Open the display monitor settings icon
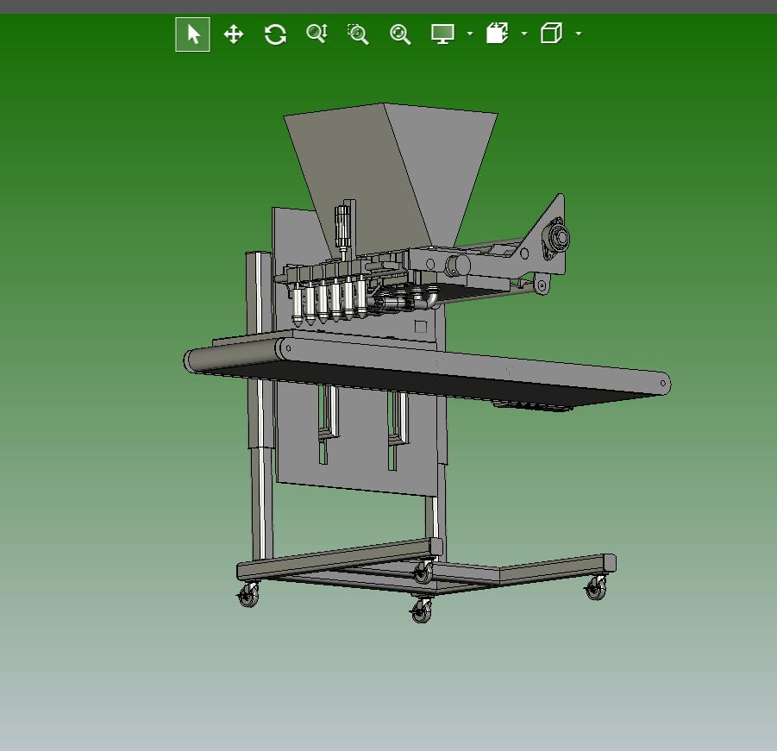 (x=442, y=34)
